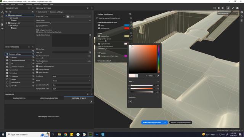Click the lock icon beside Output Size
The height and width of the screenshot is (137, 244).
(68, 16)
